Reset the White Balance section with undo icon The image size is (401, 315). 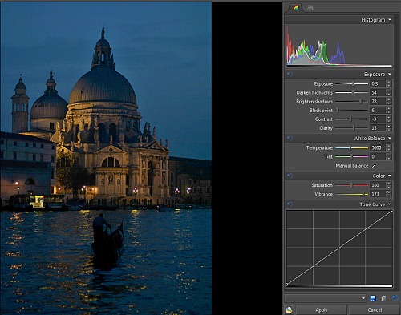[x=290, y=138]
